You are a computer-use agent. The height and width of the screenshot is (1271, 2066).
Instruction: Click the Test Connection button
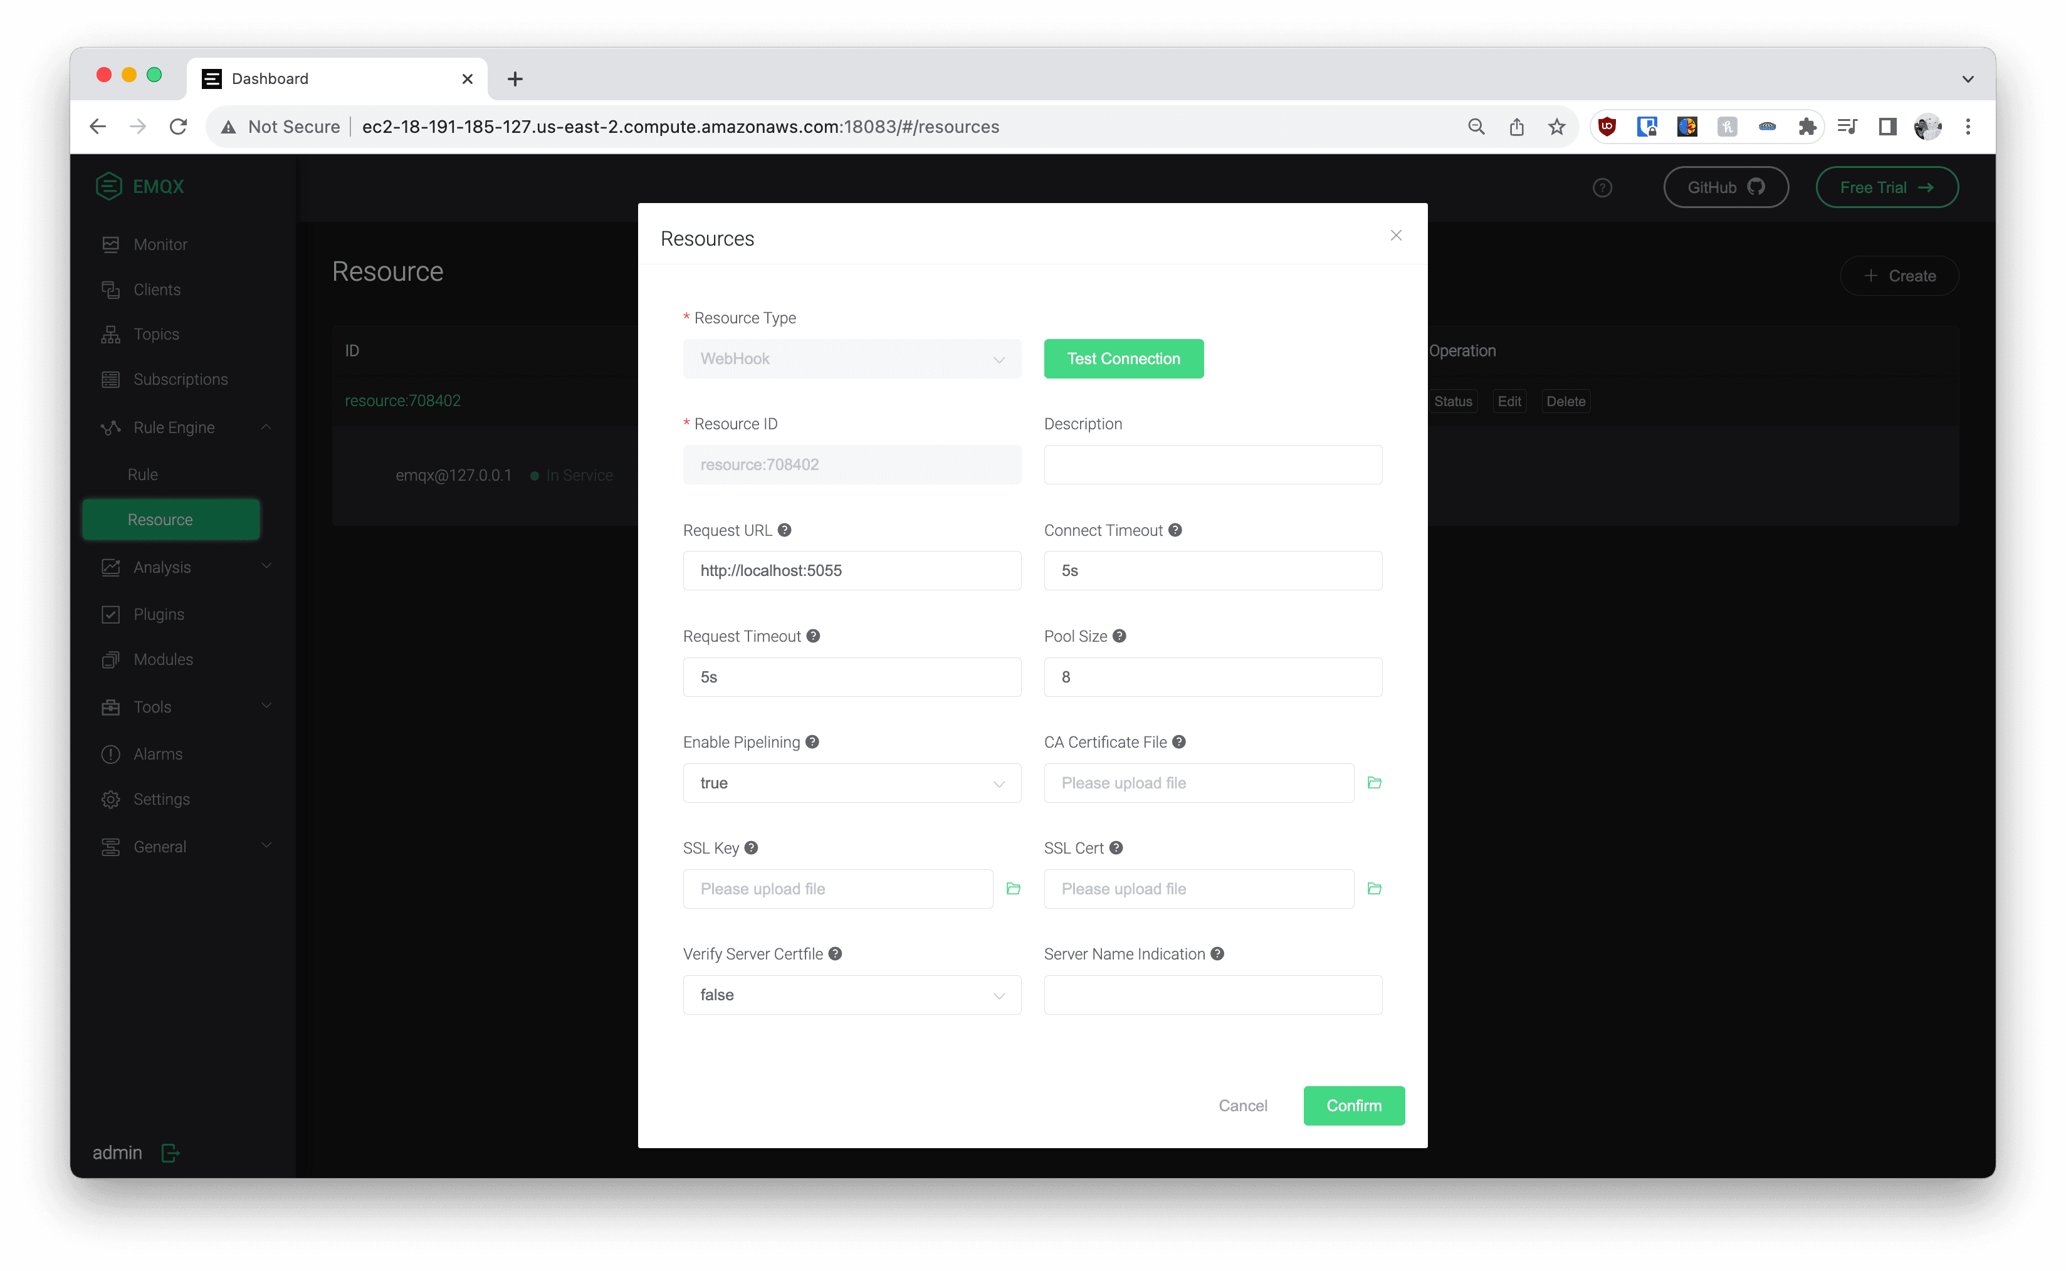[1123, 358]
